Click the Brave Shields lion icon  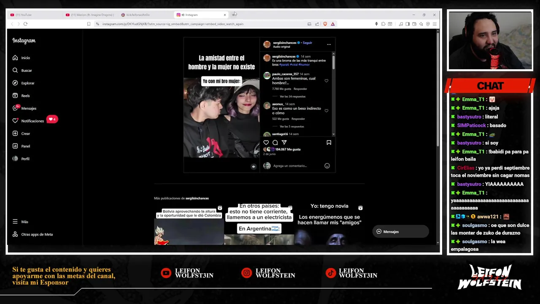[x=325, y=24]
